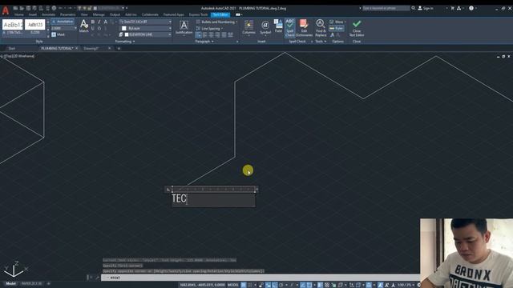Open the Express Tools ribbon tab
This screenshot has width=513, height=288.
click(198, 14)
